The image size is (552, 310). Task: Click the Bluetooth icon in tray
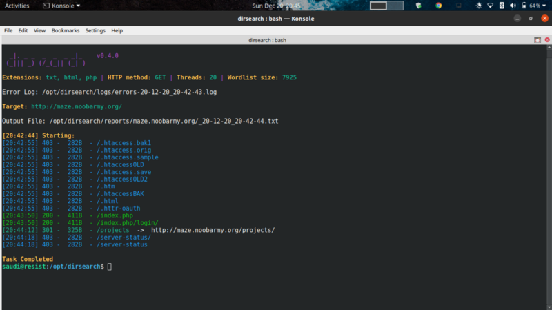click(x=502, y=6)
